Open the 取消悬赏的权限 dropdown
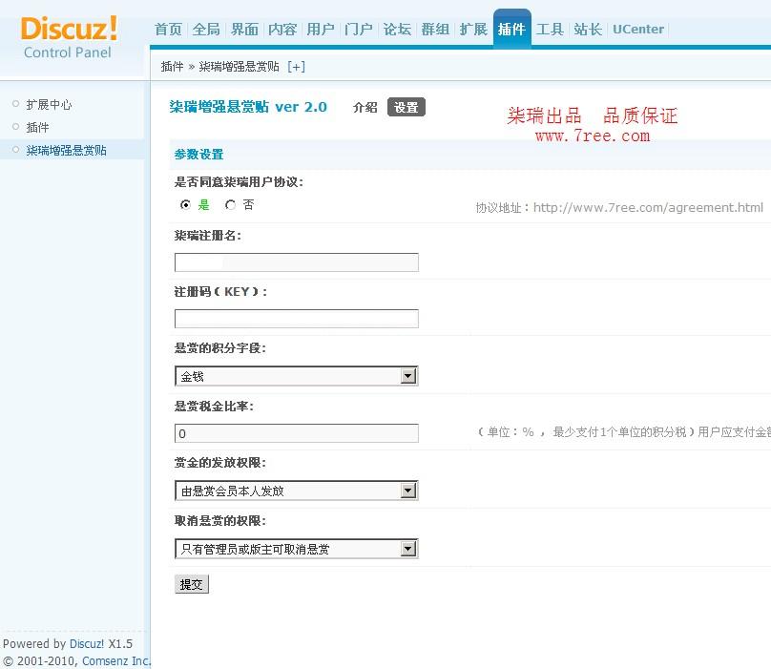771x669 pixels. point(297,549)
